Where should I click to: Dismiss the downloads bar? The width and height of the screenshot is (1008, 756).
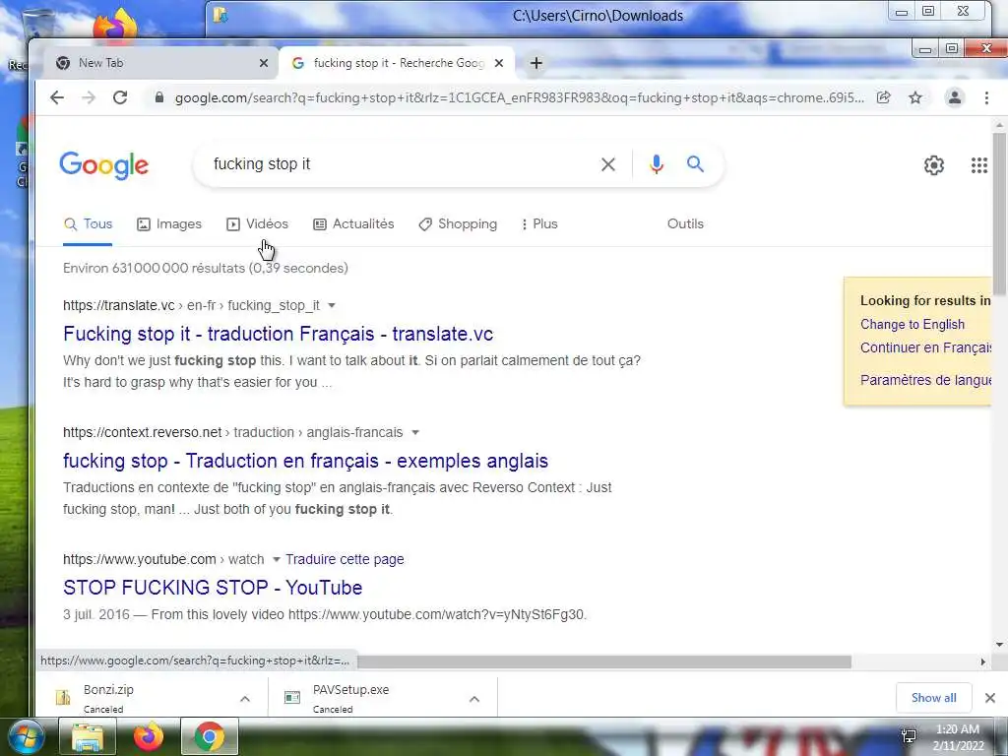(x=990, y=698)
